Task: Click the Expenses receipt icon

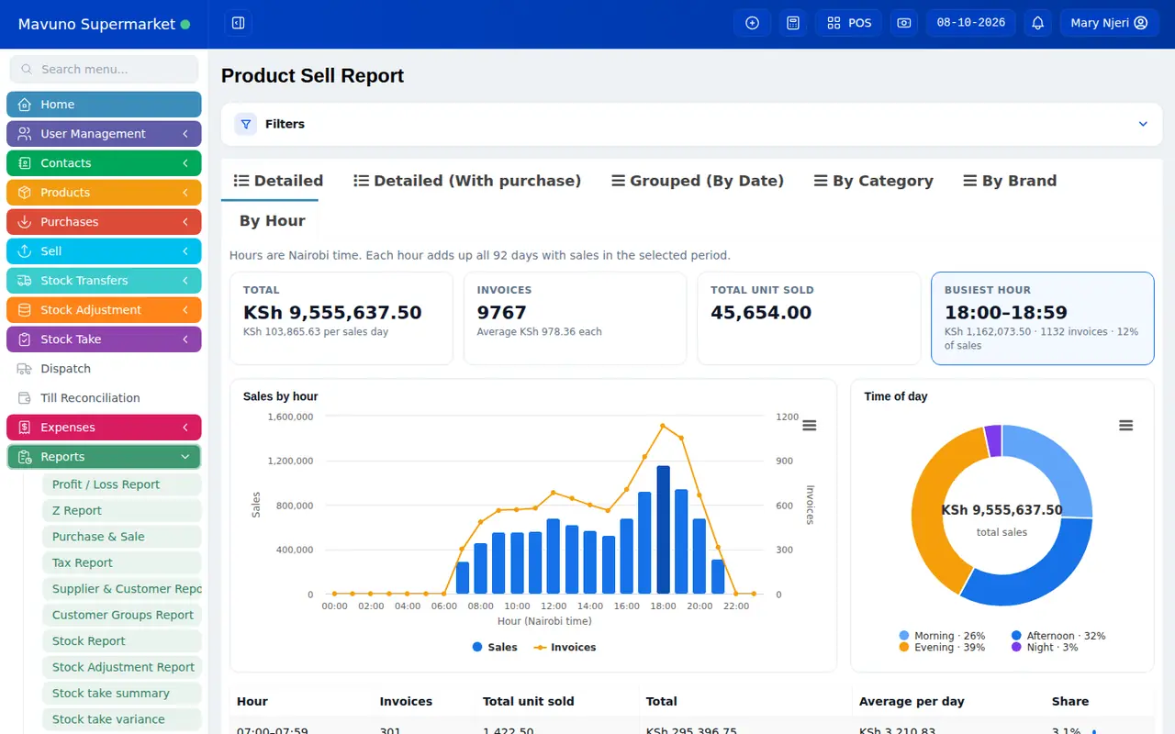Action: point(25,428)
